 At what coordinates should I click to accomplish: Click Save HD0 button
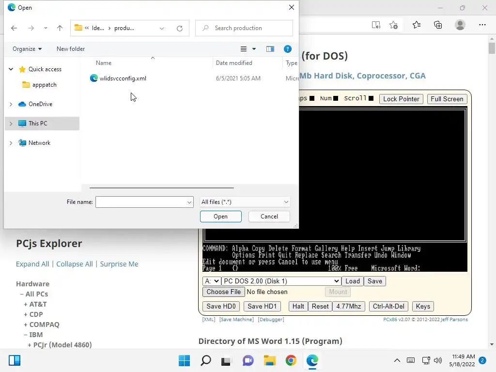[x=221, y=306]
